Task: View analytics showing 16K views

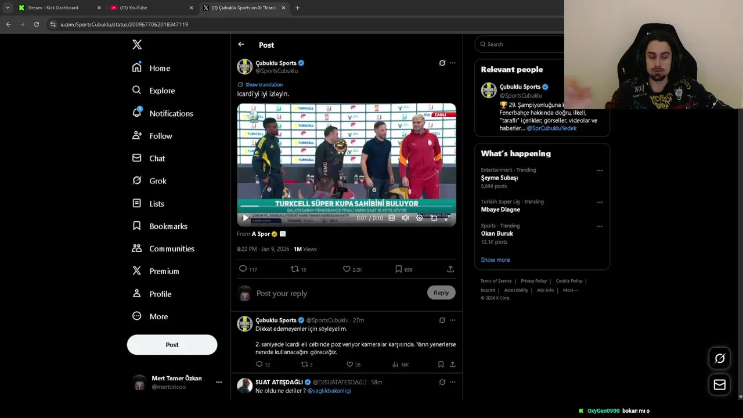Action: [401, 365]
